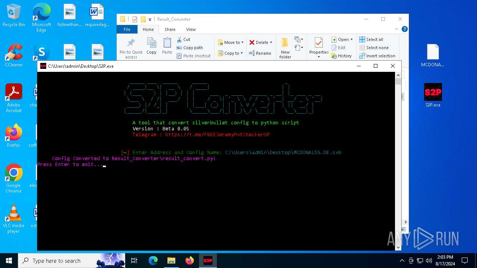The width and height of the screenshot is (477, 268).
Task: Click Paste shortcut in Explorer ribbon
Action: click(193, 56)
